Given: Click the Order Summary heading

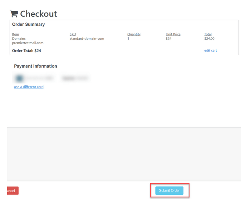Looking at the screenshot, I should 28,24.
